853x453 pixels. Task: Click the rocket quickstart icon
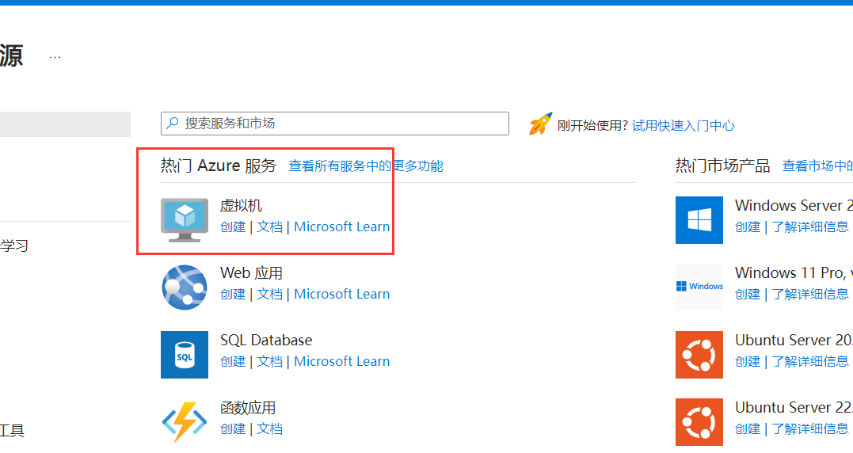pos(540,124)
